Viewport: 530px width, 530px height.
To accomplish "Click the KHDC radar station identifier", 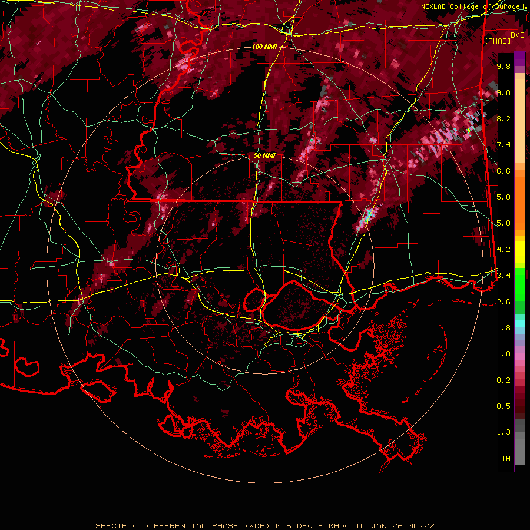I will pos(340,526).
